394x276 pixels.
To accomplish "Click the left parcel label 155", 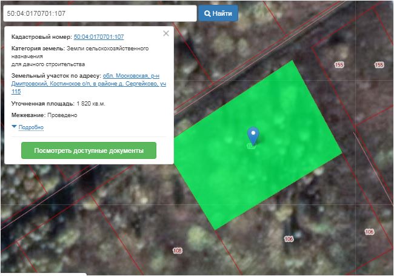I will (x=338, y=64).
